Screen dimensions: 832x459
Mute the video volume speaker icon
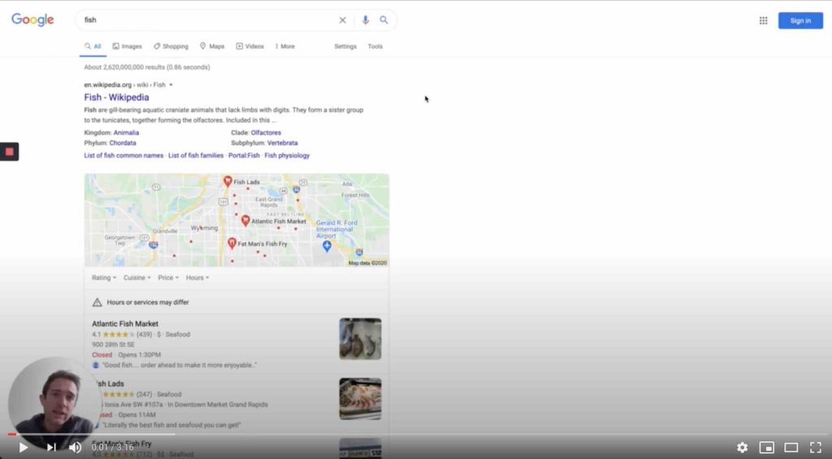(x=75, y=447)
